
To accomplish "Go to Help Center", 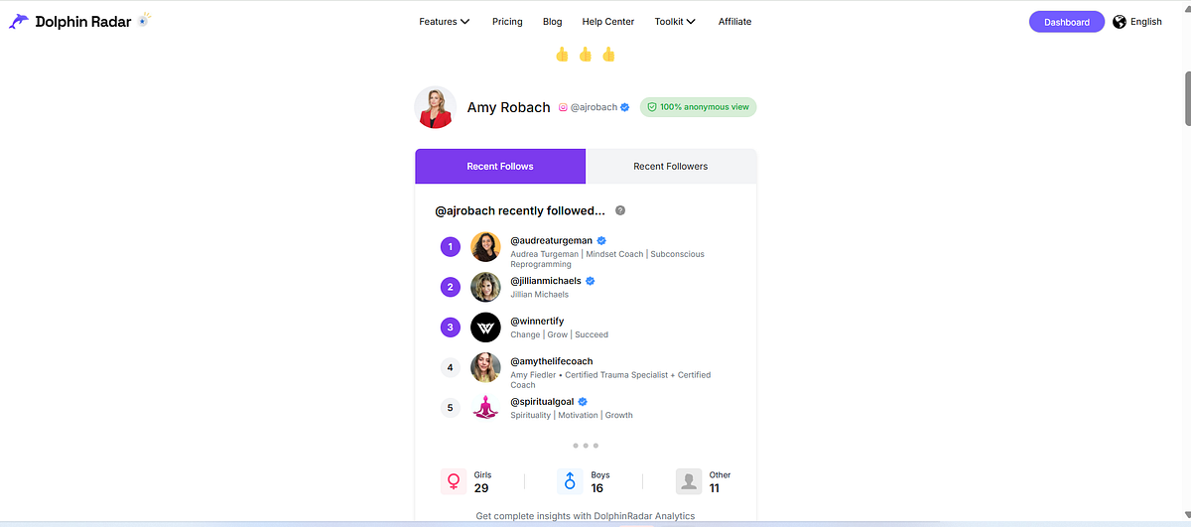I will (x=608, y=22).
